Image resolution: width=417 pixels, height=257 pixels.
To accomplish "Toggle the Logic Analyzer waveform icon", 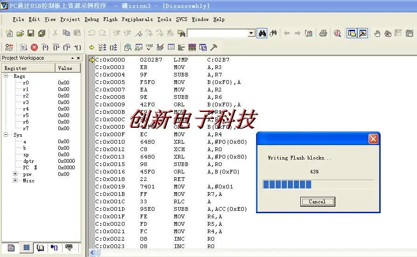I will [x=192, y=48].
